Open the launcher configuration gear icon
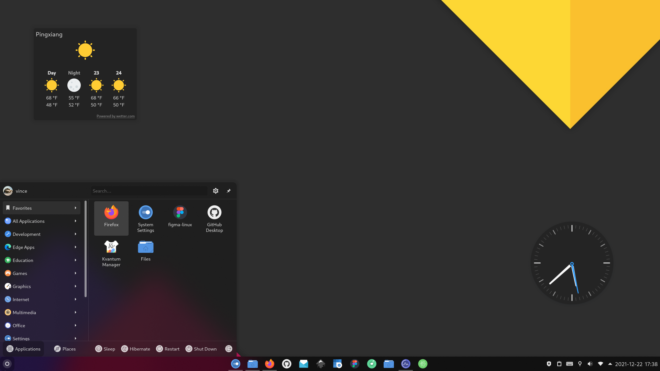Image resolution: width=660 pixels, height=371 pixels. tap(216, 191)
